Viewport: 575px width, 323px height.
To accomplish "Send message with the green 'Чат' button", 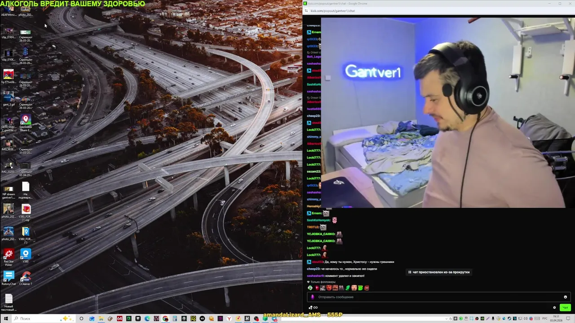I will pyautogui.click(x=565, y=307).
